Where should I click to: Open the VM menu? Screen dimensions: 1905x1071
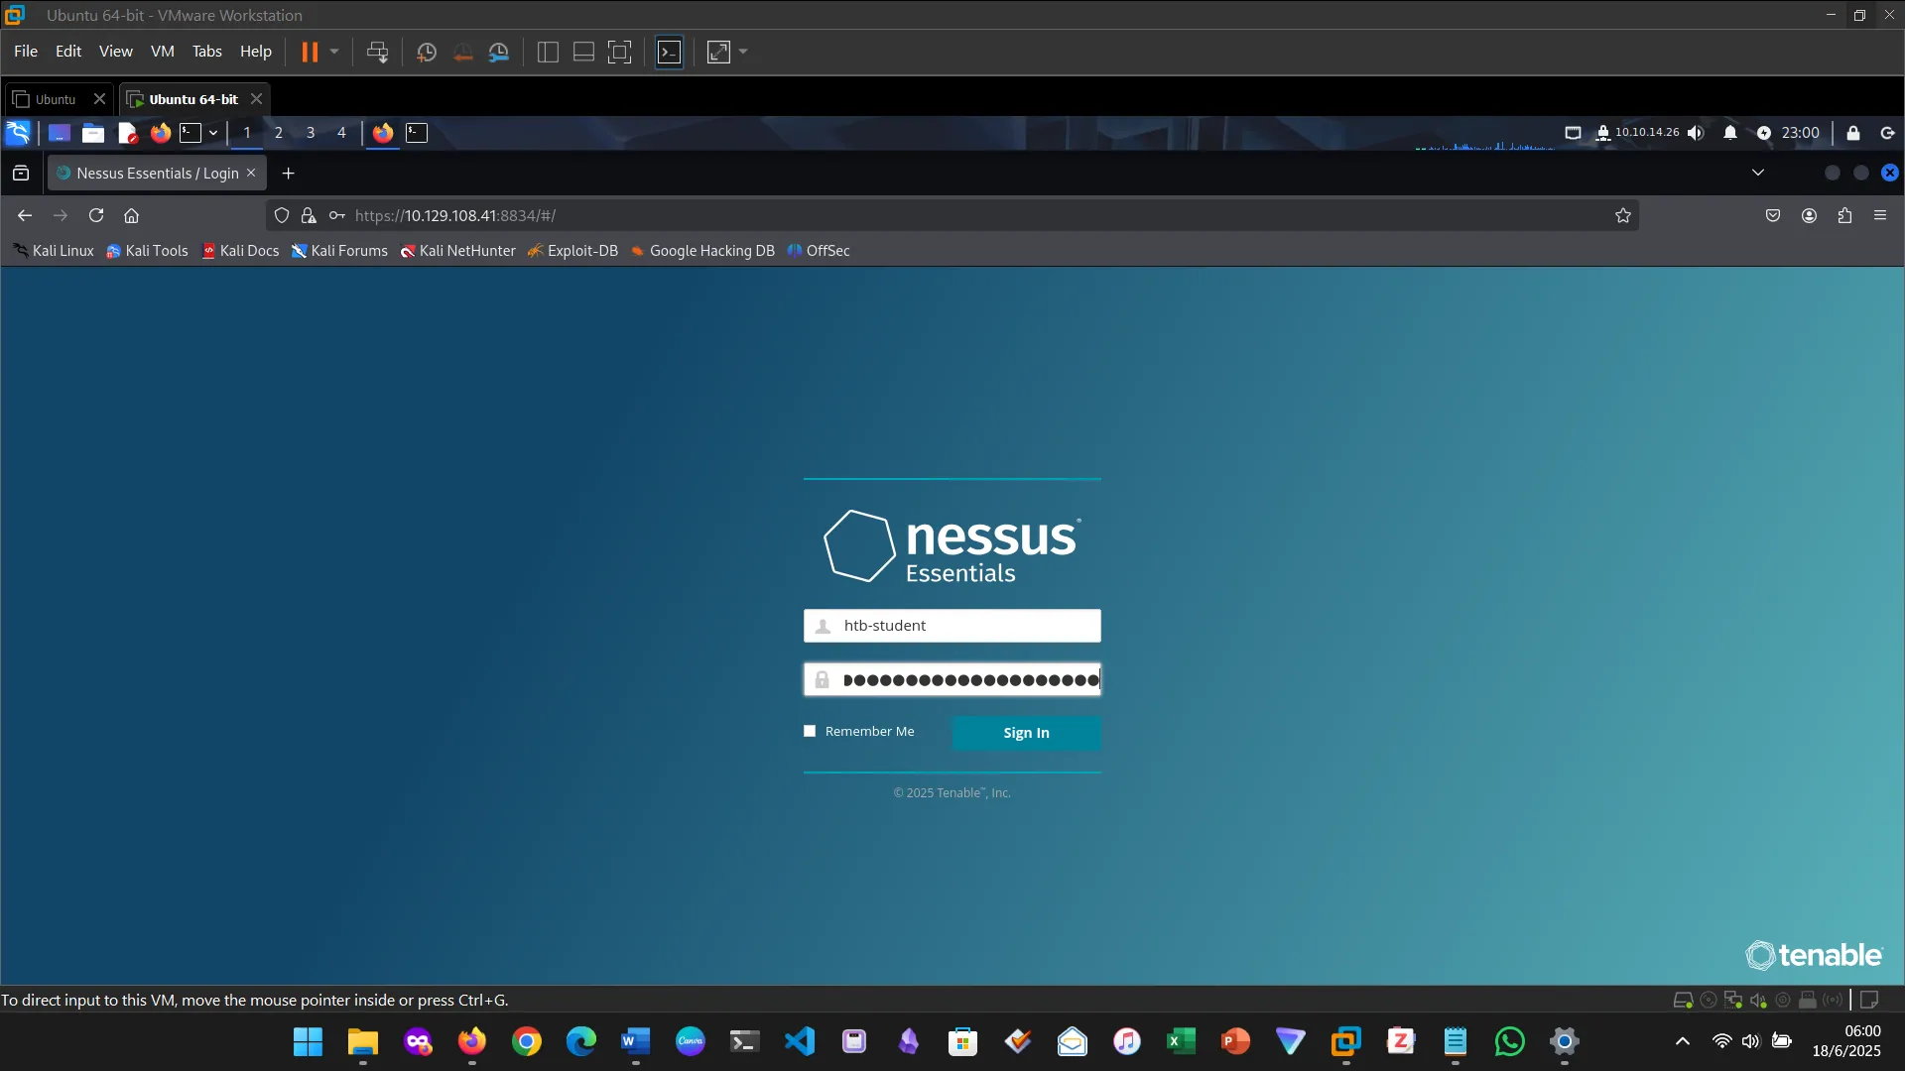click(162, 52)
